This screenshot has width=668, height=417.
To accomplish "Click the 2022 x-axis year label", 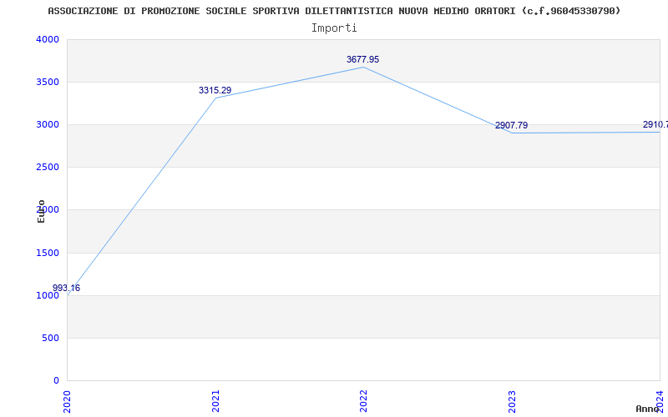I will pos(363,401).
